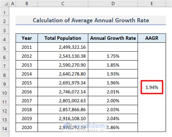Click growth rate 2.00%
172x137 pixels.
click(113, 101)
